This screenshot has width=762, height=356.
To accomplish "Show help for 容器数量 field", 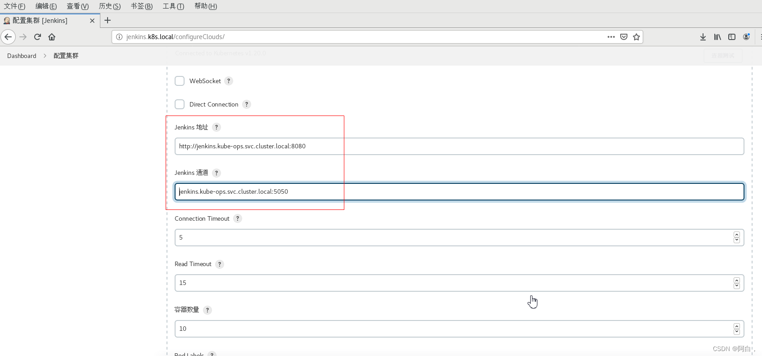I will point(207,310).
